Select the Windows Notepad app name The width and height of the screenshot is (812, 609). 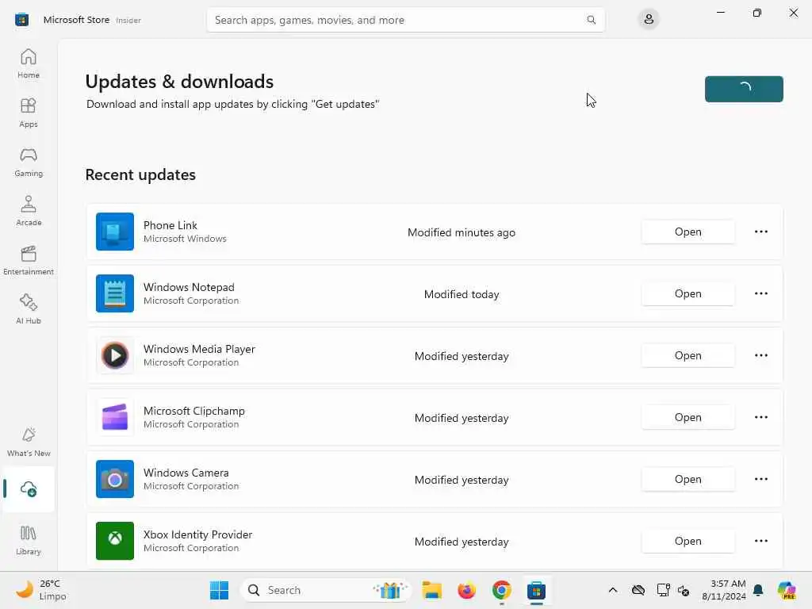pos(189,287)
